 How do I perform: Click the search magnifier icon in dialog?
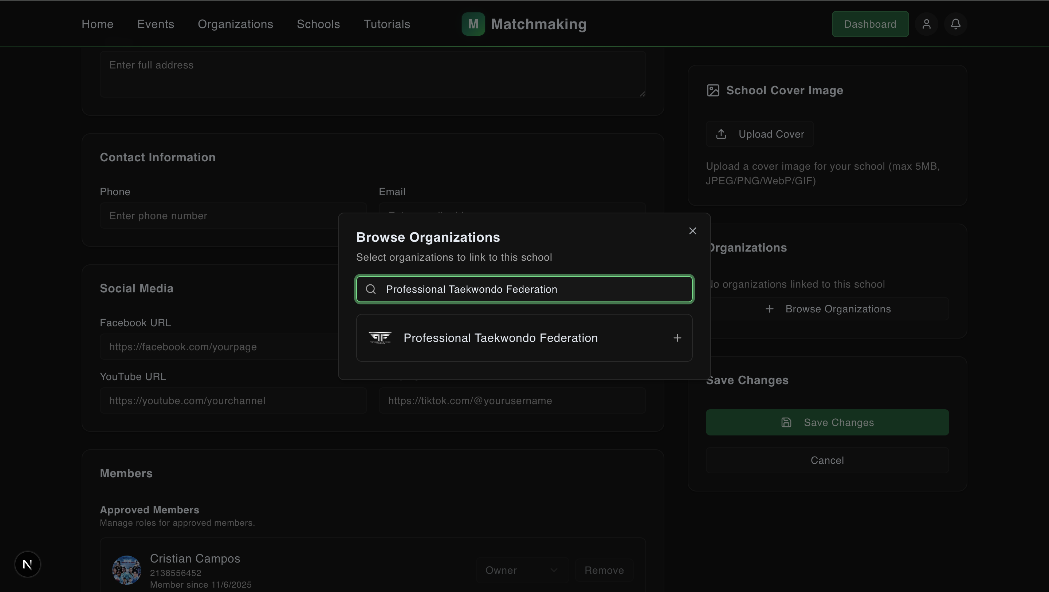370,289
